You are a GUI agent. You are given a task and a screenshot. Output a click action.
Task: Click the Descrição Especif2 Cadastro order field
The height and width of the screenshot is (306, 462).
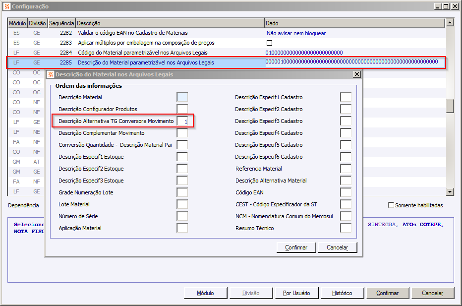(x=346, y=109)
